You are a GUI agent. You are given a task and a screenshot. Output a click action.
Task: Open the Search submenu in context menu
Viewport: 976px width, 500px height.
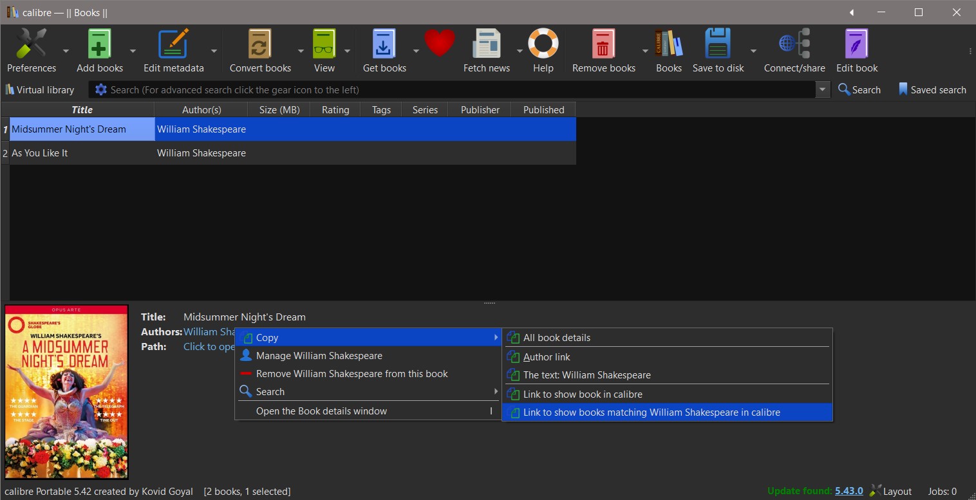(x=368, y=391)
